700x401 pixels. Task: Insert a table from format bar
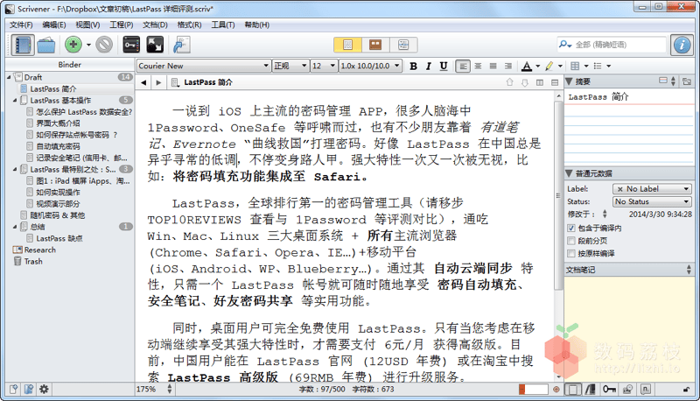click(575, 66)
